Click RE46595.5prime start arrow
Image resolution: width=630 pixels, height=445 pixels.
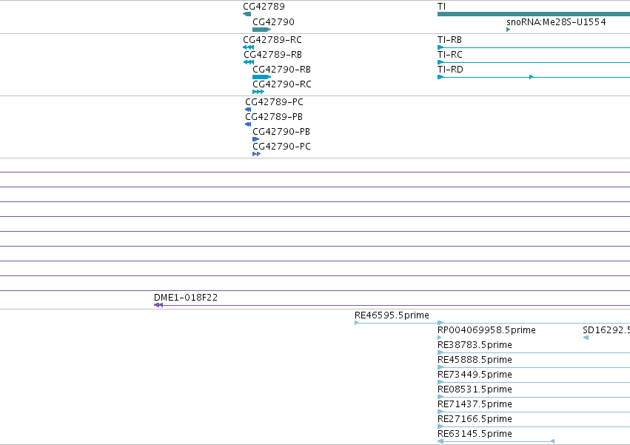click(356, 323)
